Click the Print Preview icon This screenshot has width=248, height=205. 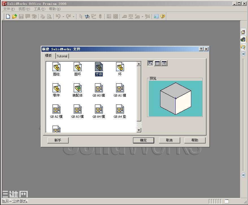click(x=49, y=16)
